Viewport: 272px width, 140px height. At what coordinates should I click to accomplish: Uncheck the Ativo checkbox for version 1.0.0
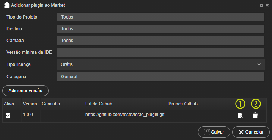click(8, 115)
